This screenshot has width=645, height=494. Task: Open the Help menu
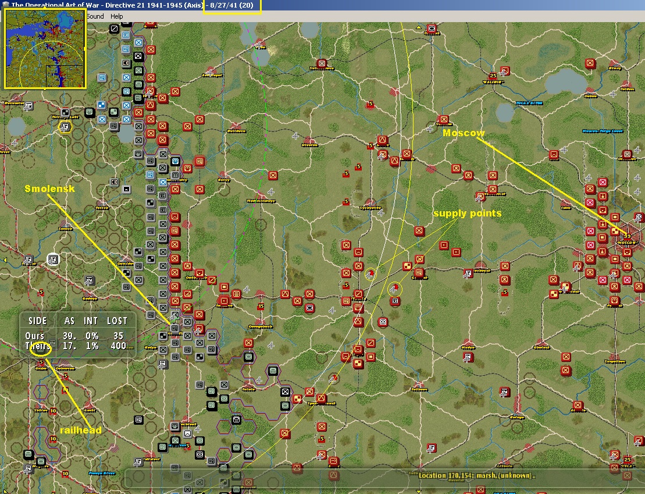tap(116, 16)
